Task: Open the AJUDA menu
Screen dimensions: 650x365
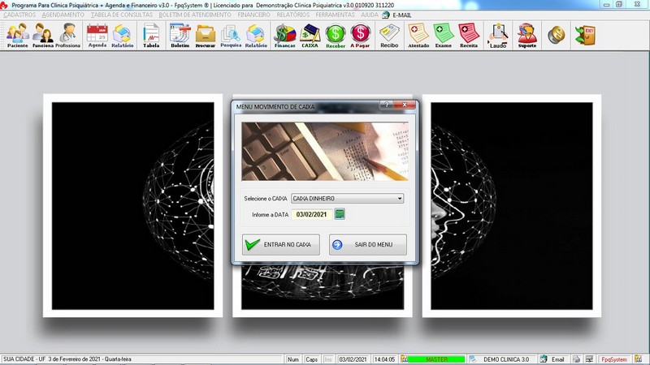Action: [370, 15]
